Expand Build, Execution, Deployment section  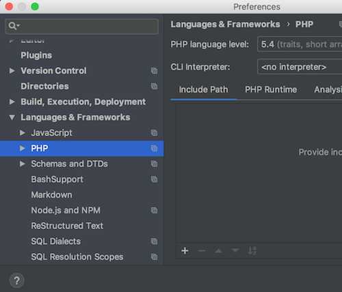coord(12,102)
